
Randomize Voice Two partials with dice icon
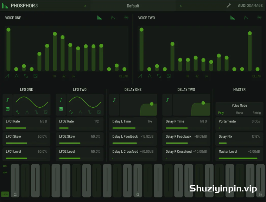(169, 76)
